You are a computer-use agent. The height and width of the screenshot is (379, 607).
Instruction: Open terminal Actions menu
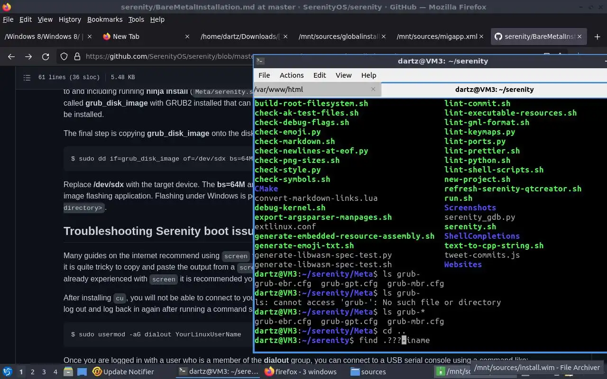(292, 75)
